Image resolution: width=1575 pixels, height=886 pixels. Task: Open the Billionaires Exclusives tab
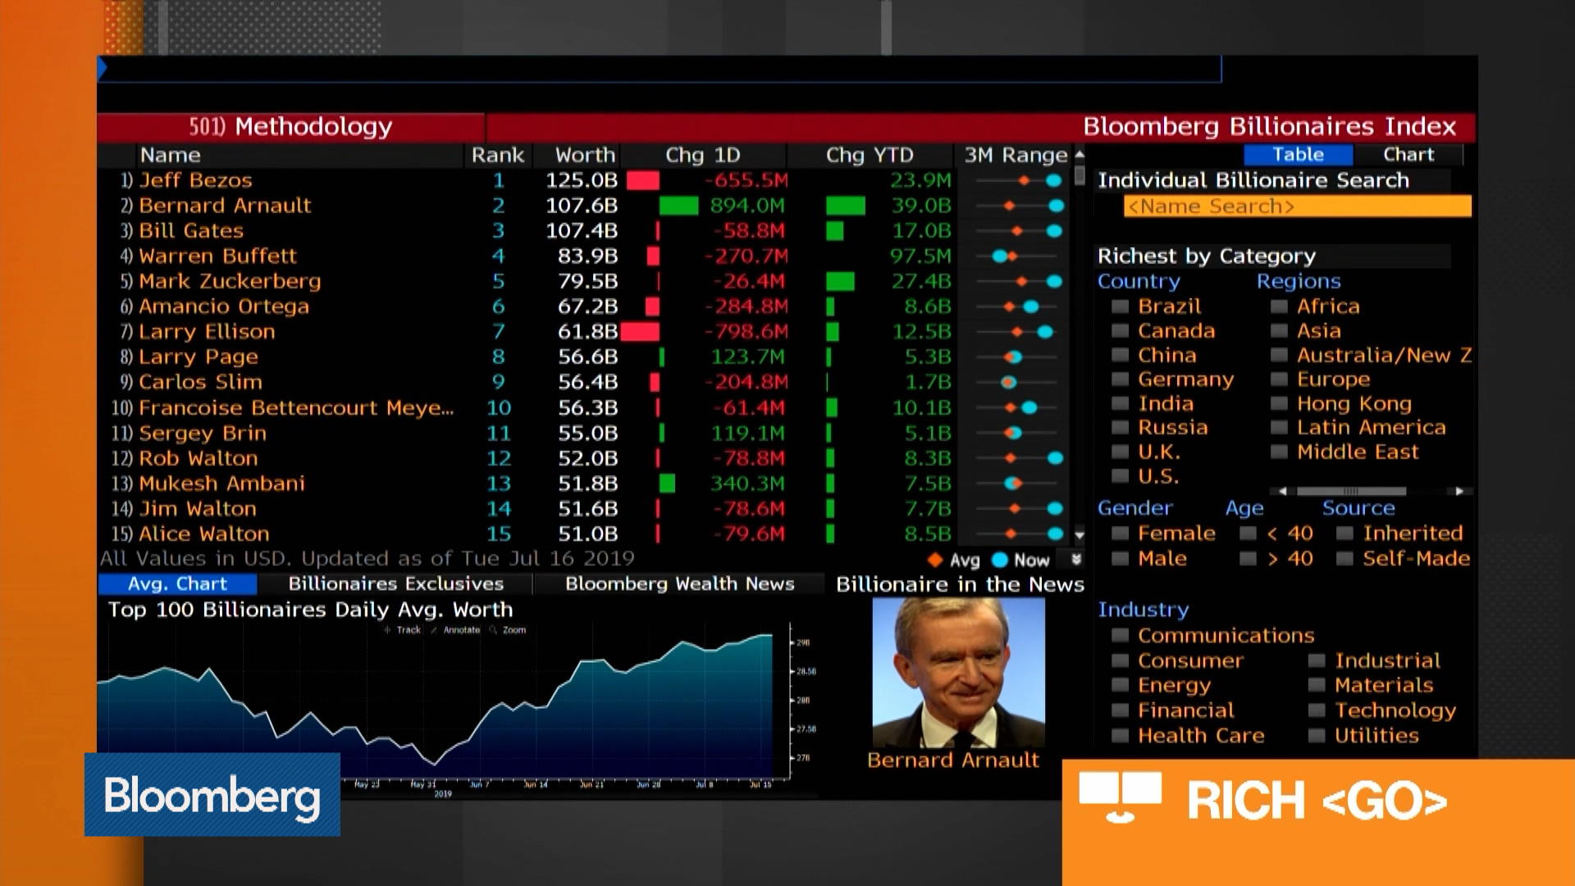[395, 584]
